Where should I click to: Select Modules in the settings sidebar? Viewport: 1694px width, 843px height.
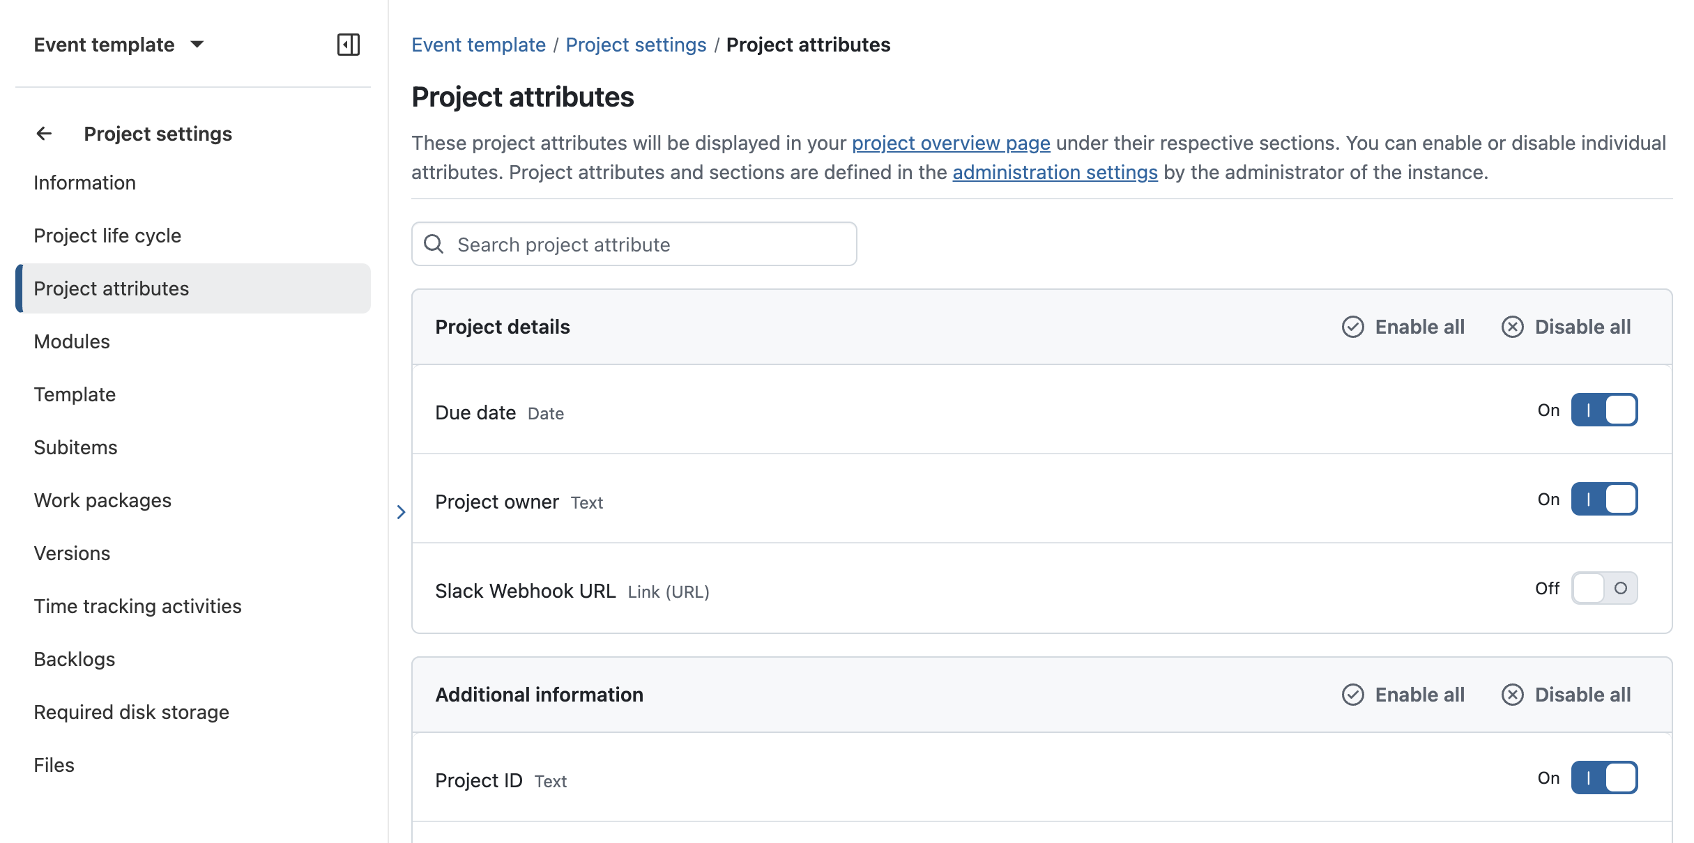point(71,341)
